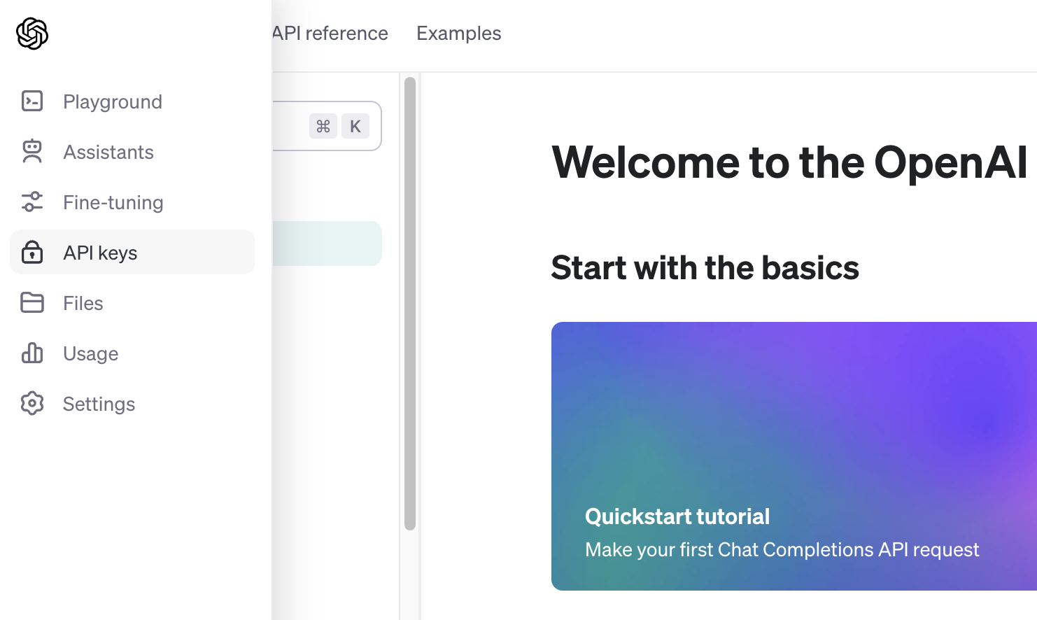The height and width of the screenshot is (620, 1037).
Task: Open the Playground page
Action: [x=112, y=101]
